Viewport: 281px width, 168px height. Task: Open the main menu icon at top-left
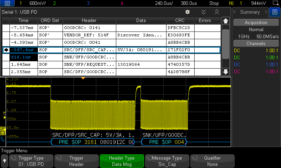(7, 3)
